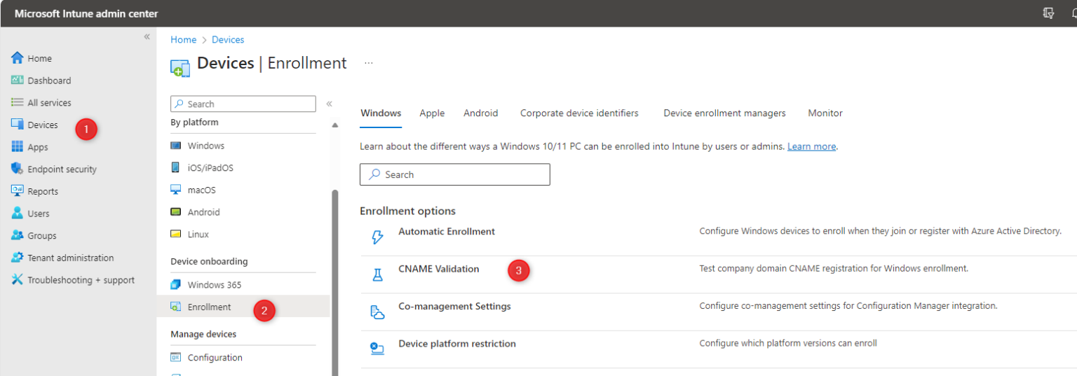Click the CNAME Validation flask icon
The height and width of the screenshot is (376, 1077).
[x=377, y=275]
